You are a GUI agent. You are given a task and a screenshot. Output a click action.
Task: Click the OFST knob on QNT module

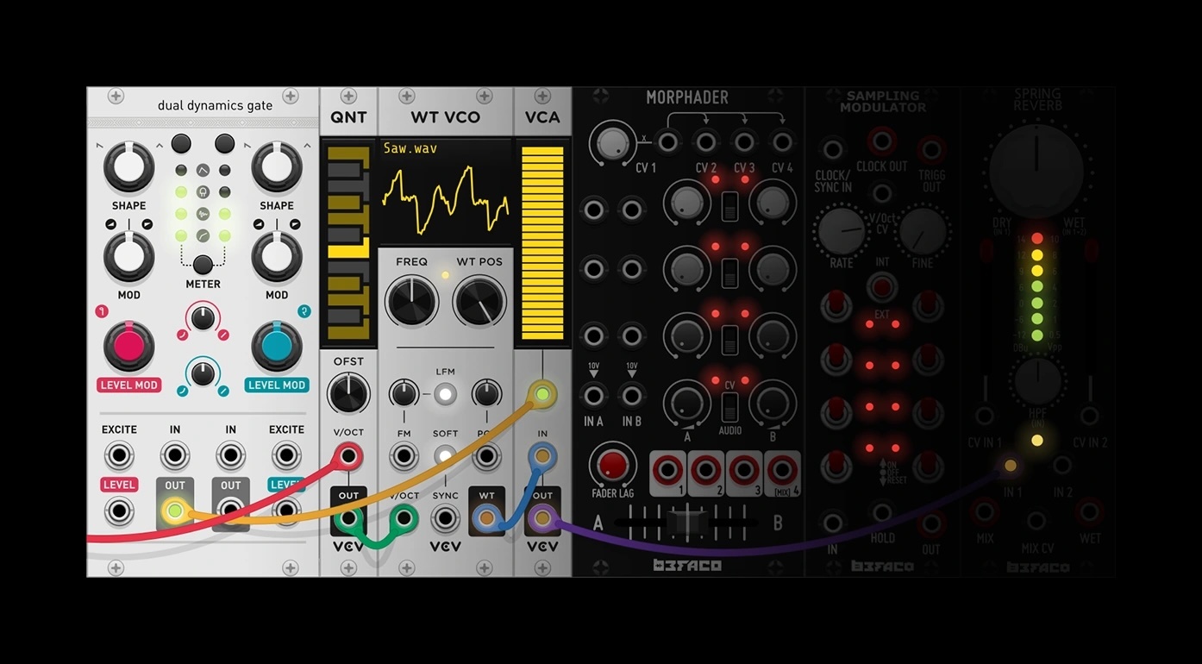[348, 393]
